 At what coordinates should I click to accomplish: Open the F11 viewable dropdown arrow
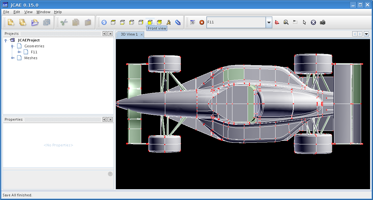tap(269, 22)
